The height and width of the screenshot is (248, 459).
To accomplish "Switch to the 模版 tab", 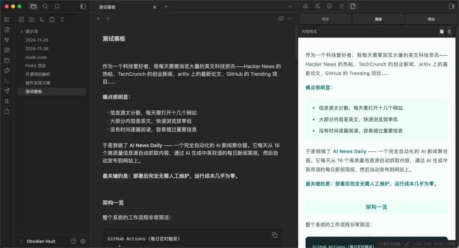I will click(x=379, y=19).
